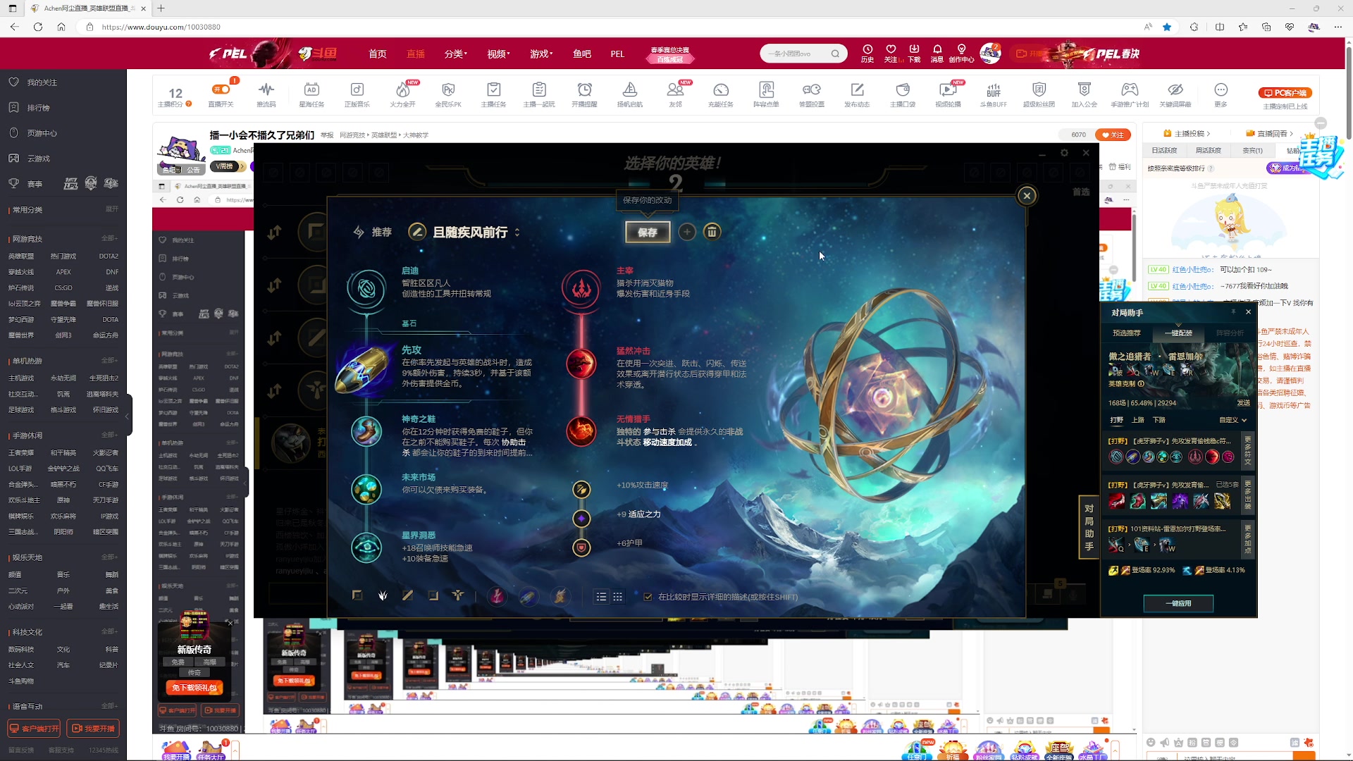Expand the 自定义 dropdown in assistant panel
Screen dimensions: 1353x761
pyautogui.click(x=1233, y=420)
